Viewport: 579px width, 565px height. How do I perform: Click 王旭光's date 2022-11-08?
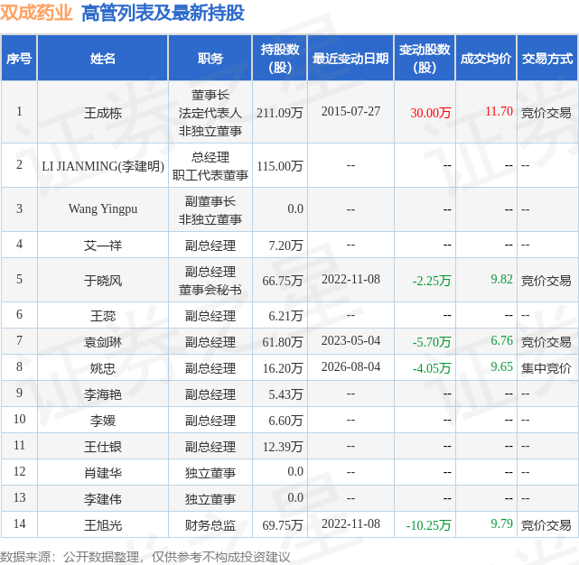click(350, 523)
